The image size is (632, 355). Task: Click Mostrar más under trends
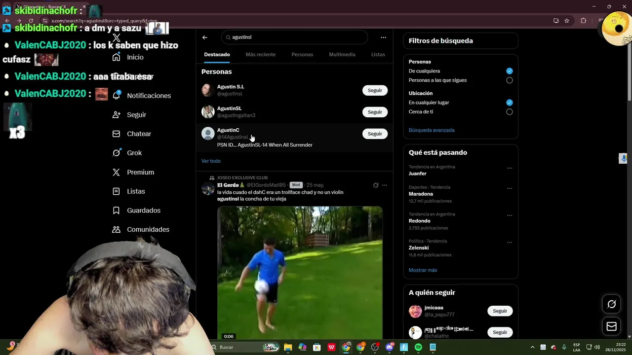[x=423, y=270]
